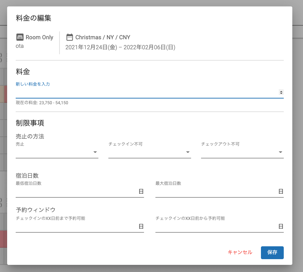Click the calendar icon beside Christmas / NY / CNY

coord(70,37)
